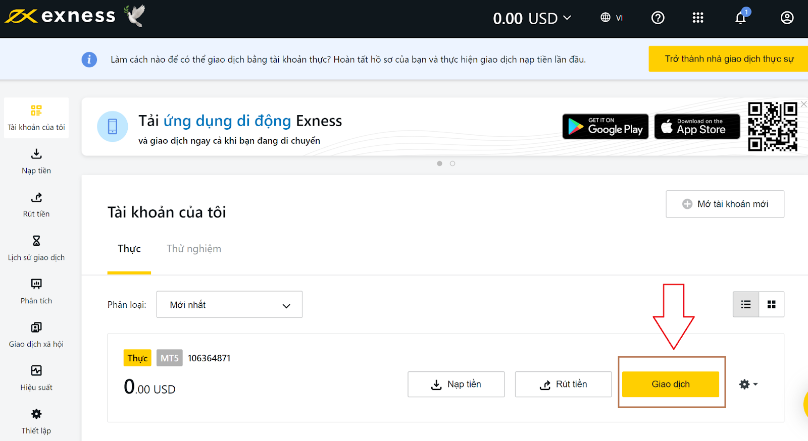Open the VI language selector
This screenshot has width=808, height=441.
pos(612,18)
